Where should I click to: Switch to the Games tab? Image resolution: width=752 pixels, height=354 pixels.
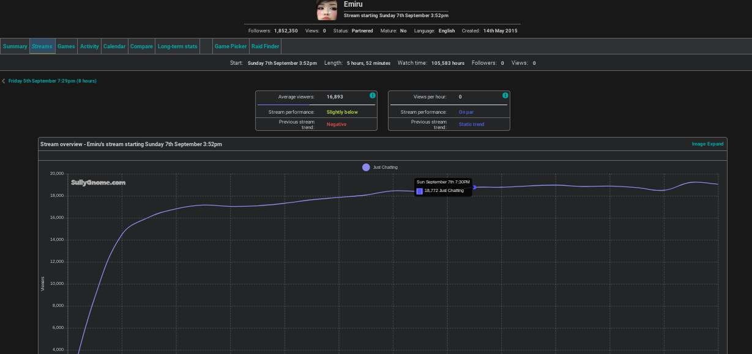[x=66, y=46]
